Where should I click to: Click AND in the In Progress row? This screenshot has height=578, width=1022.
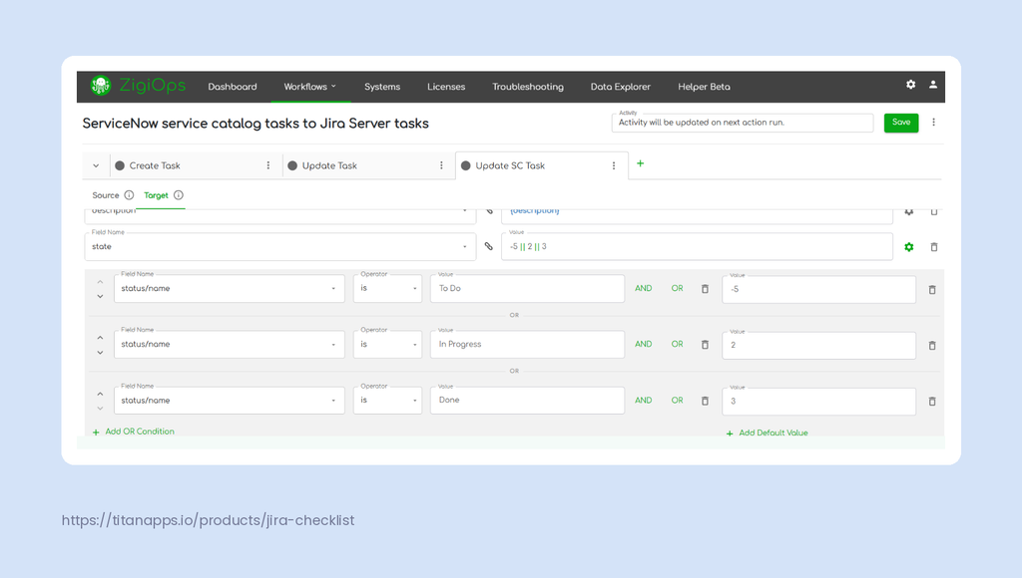click(x=644, y=345)
